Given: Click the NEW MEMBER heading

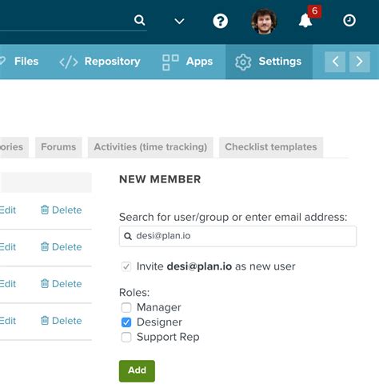Looking at the screenshot, I should tap(160, 179).
